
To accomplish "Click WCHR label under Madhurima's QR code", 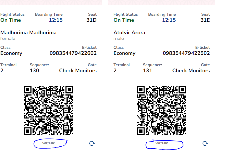I will coord(48,143).
